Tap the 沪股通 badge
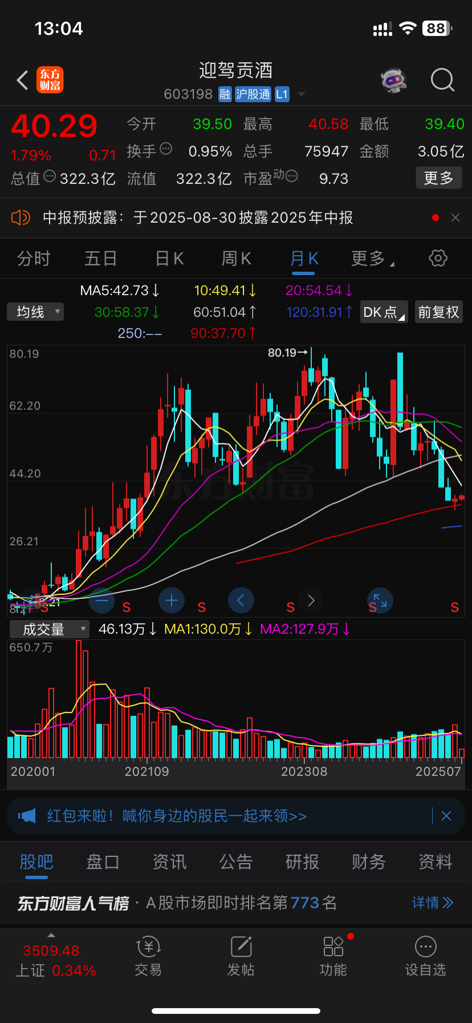This screenshot has height=1023, width=472. click(253, 94)
